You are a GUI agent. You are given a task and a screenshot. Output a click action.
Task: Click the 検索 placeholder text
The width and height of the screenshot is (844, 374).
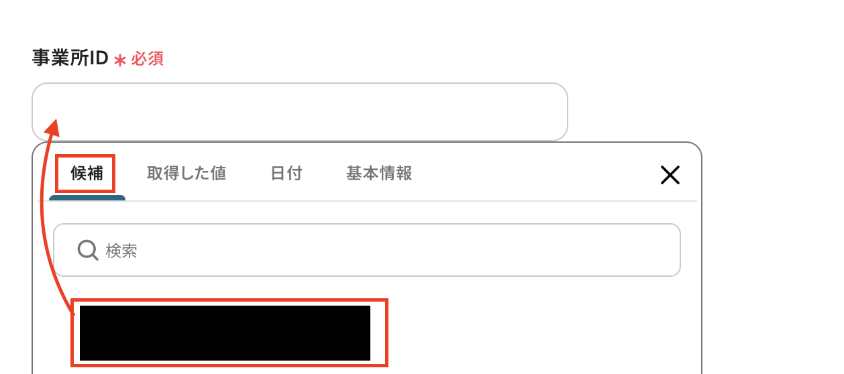pyautogui.click(x=121, y=251)
